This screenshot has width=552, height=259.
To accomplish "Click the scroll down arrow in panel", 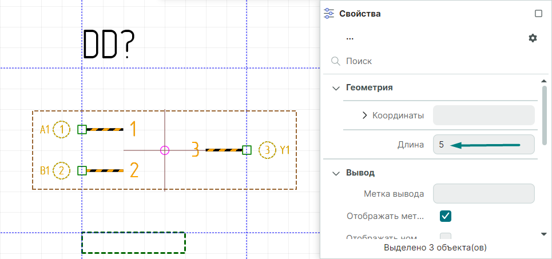I will click(x=544, y=234).
